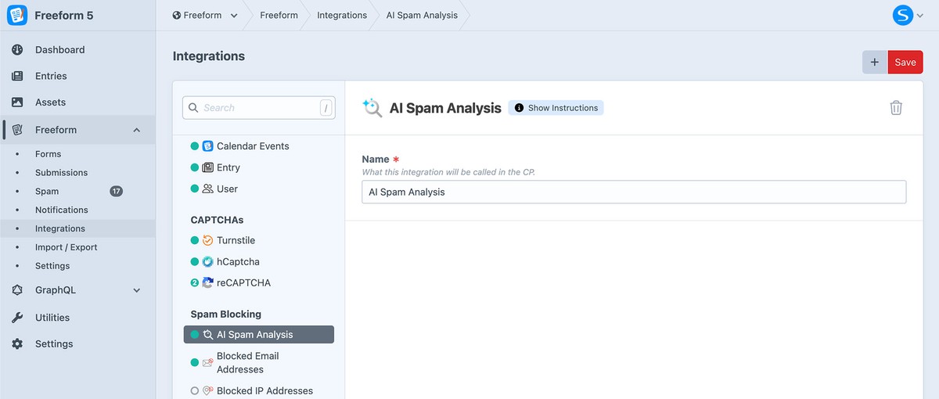This screenshot has width=939, height=399.
Task: Click the slash shortcut key icon in search
Action: 326,108
